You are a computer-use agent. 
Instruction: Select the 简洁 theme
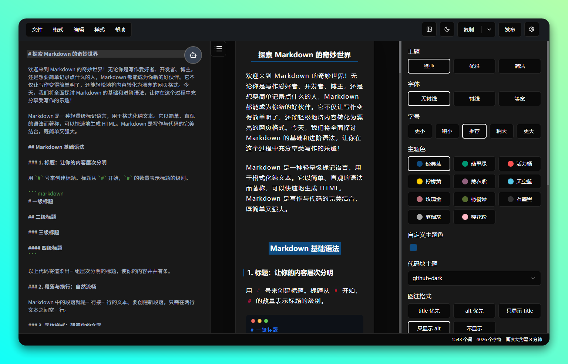520,66
